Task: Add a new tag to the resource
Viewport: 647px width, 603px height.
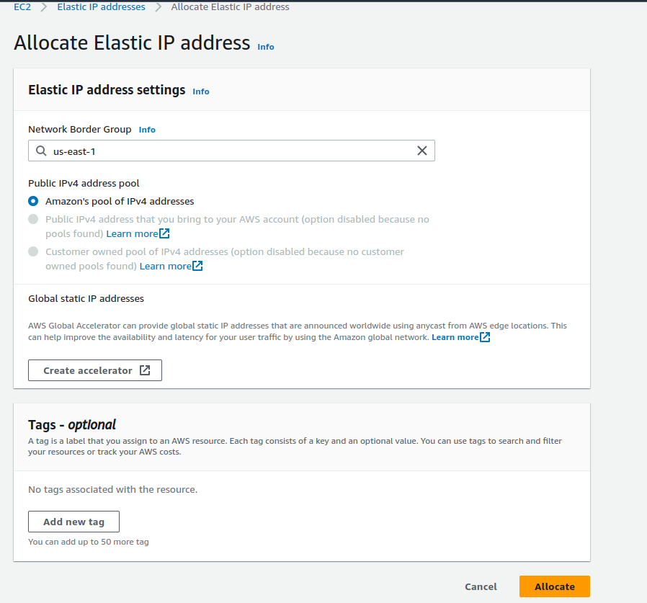Action: coord(73,521)
